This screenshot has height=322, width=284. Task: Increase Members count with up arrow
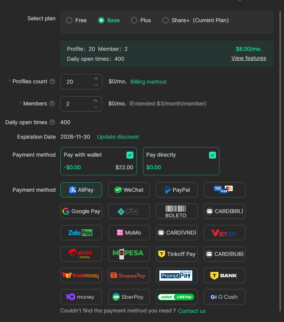(x=96, y=100)
